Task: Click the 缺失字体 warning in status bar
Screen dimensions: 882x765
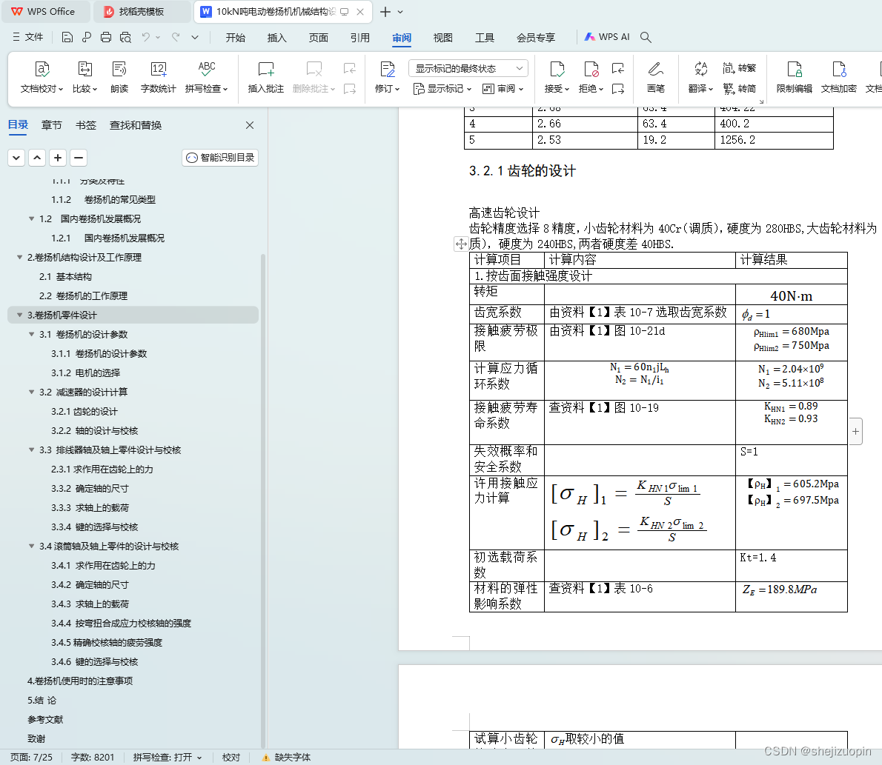Action: tap(286, 757)
